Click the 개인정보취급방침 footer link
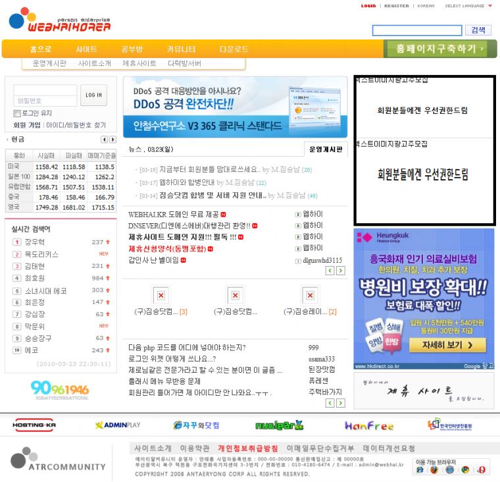This screenshot has height=482, width=500. coord(248,448)
